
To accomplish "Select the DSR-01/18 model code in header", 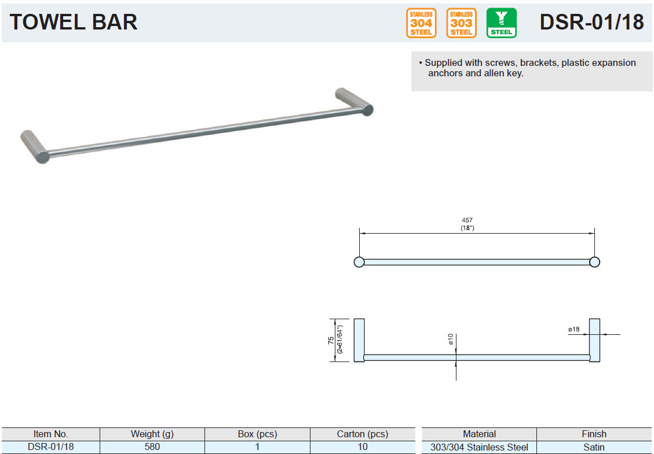I will click(591, 22).
